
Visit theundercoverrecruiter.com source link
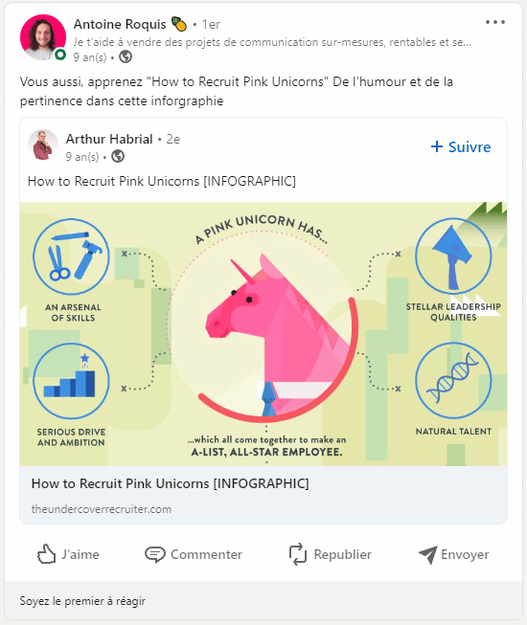[102, 509]
